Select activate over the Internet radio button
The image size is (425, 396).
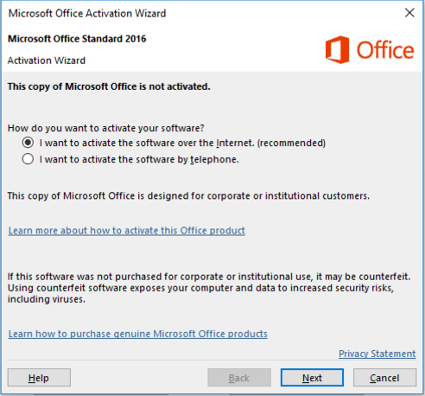click(x=28, y=143)
